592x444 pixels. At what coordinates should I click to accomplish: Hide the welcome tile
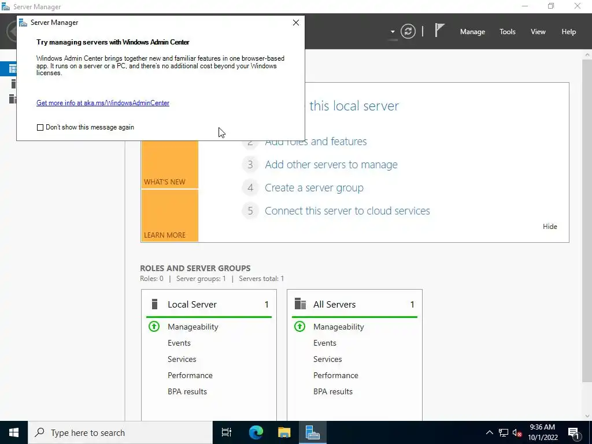(x=550, y=227)
